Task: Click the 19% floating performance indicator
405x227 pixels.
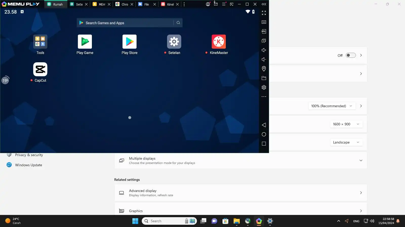Action: [x=5, y=80]
